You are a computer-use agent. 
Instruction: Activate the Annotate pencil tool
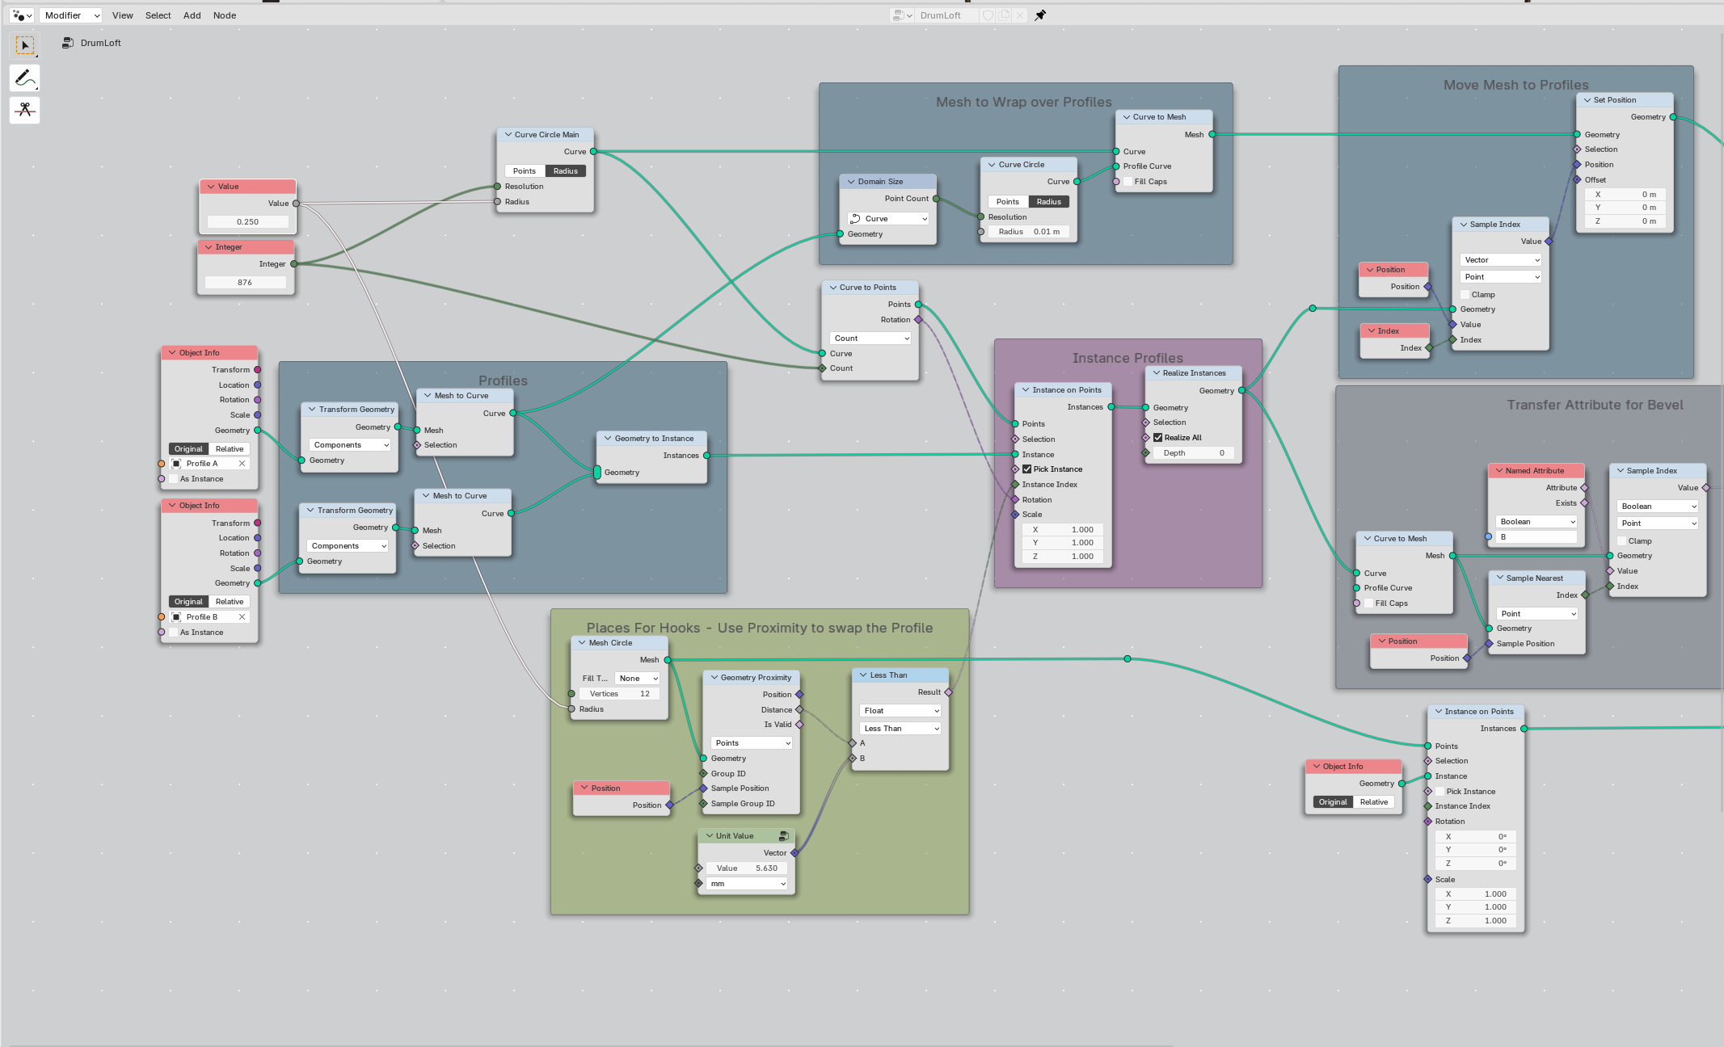(25, 78)
